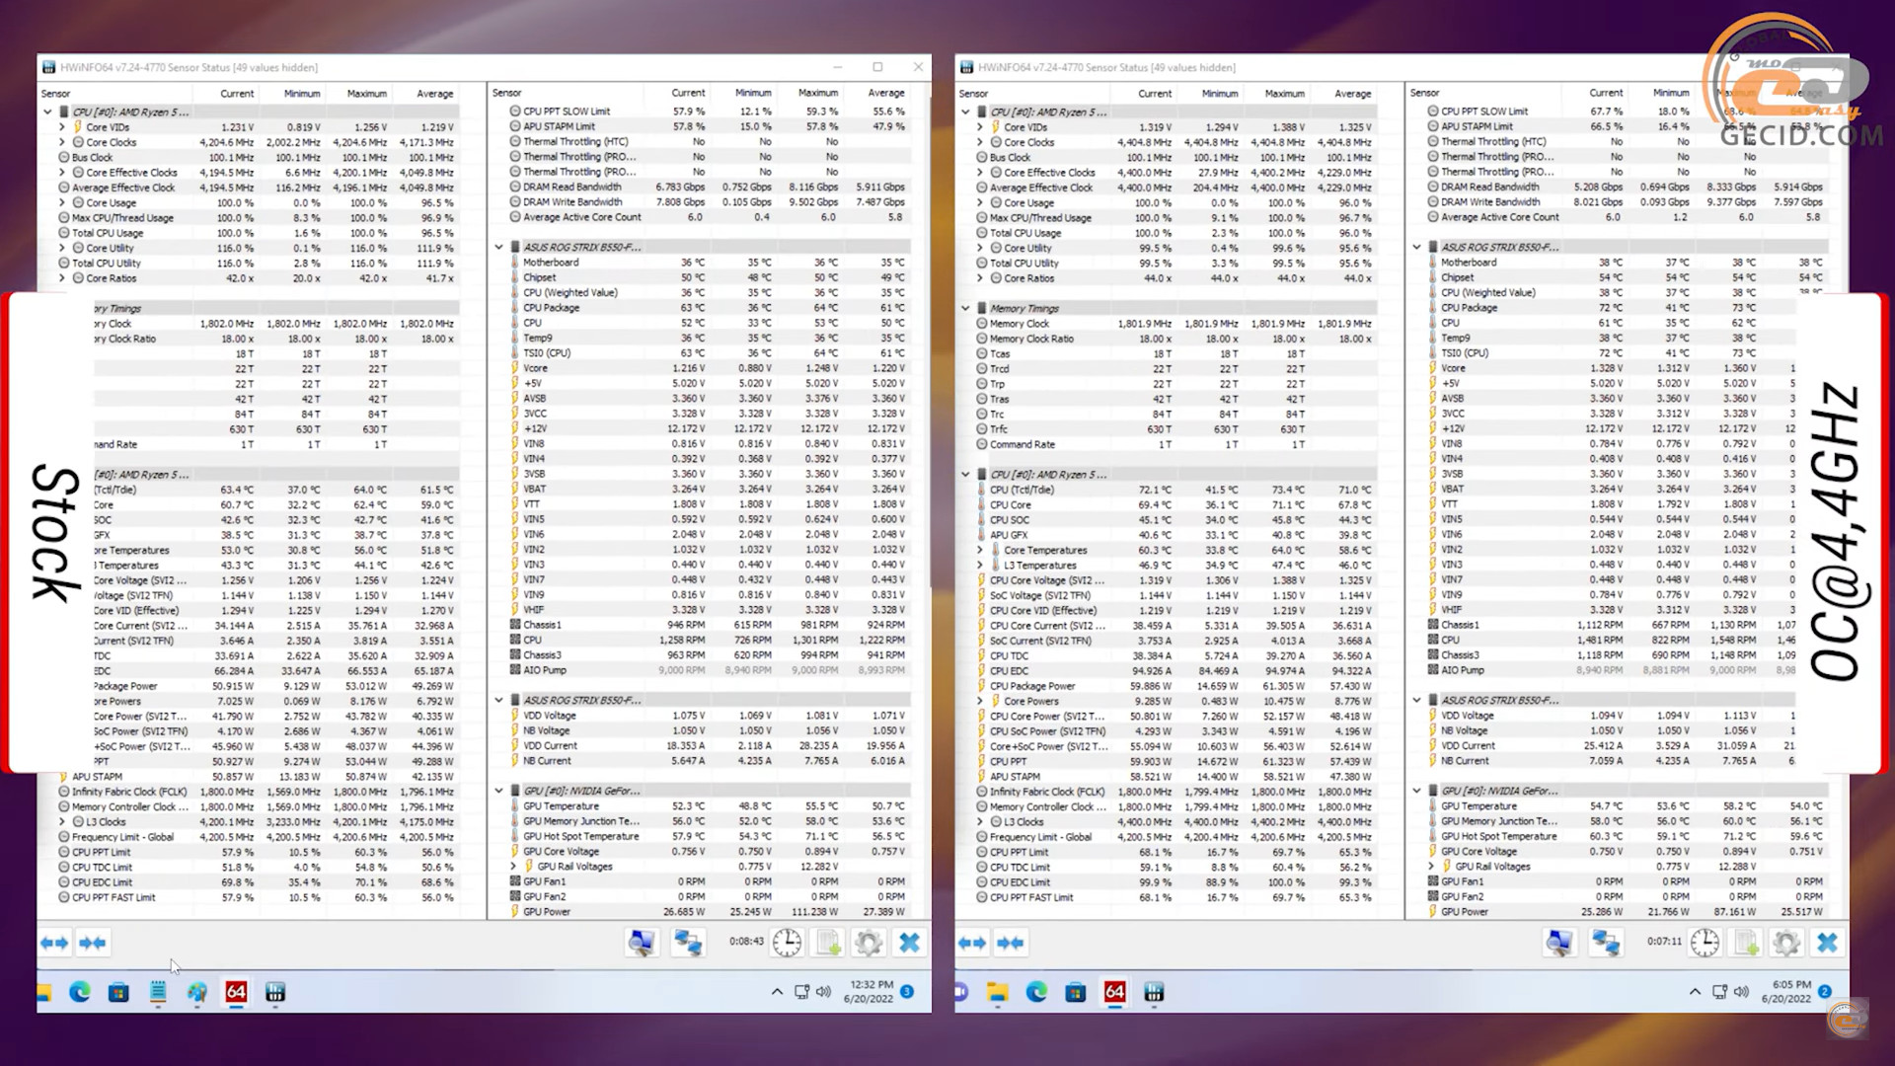The width and height of the screenshot is (1895, 1066).
Task: Click Average column header in OC window left pane
Action: click(1352, 94)
